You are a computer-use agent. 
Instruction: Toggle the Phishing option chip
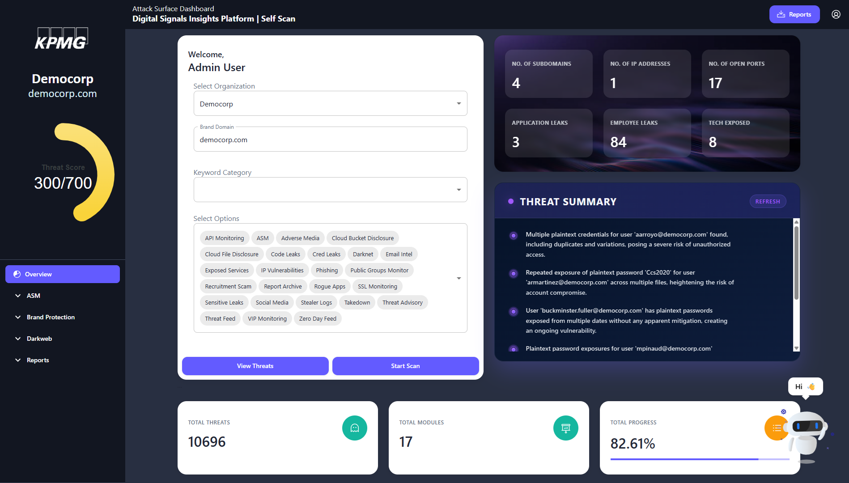tap(327, 270)
